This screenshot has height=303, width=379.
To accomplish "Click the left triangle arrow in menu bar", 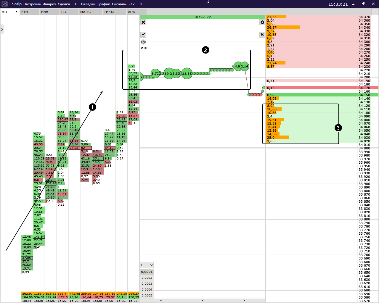I will tap(76, 4).
